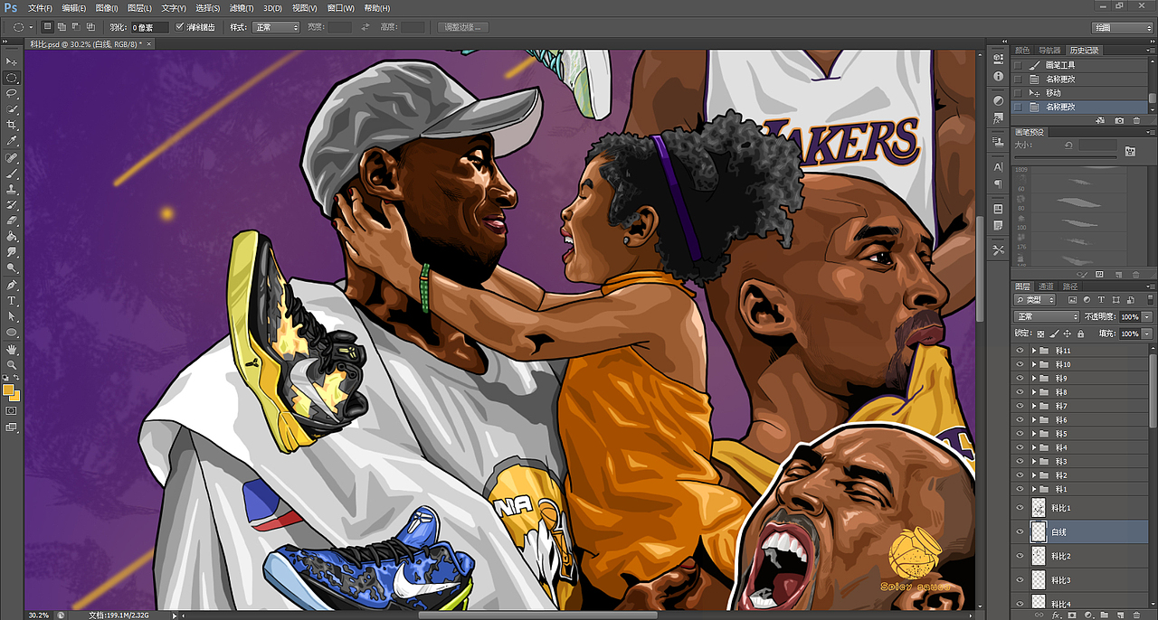
Task: Open the workspace switcher 绘画 dropdown
Action: 1123,27
